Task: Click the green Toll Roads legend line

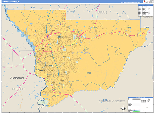Action: coord(136,111)
